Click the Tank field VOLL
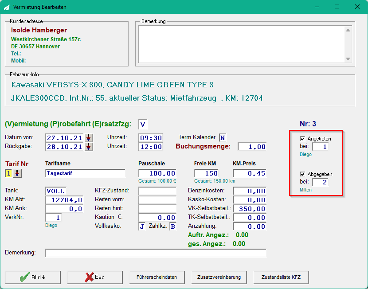Screen dimensions: 368x289 (56, 191)
